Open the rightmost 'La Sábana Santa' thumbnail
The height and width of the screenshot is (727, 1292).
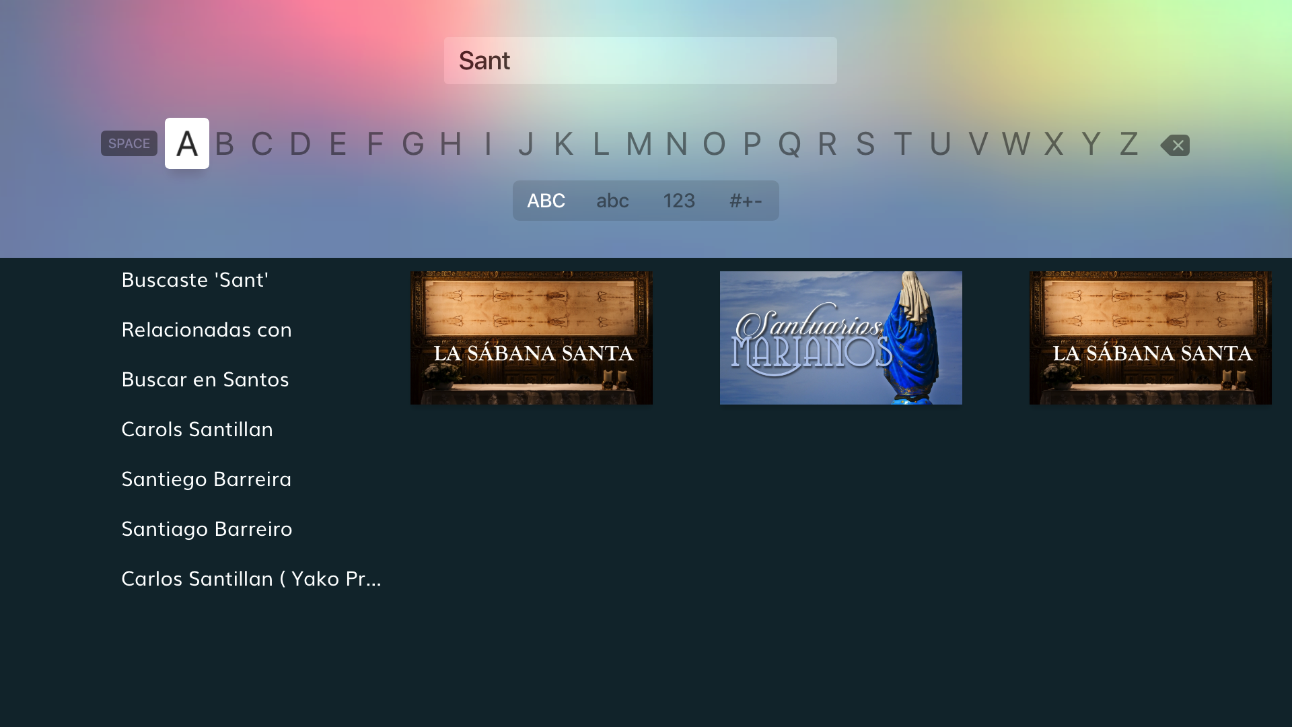click(1151, 338)
